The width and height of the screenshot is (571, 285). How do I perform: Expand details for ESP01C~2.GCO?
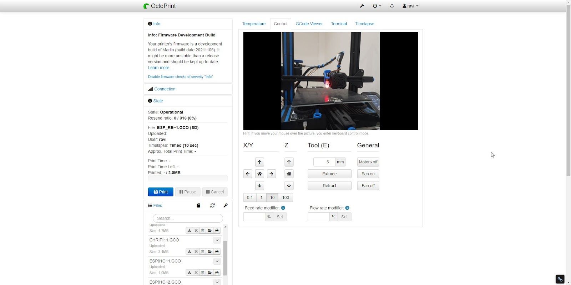pyautogui.click(x=217, y=282)
